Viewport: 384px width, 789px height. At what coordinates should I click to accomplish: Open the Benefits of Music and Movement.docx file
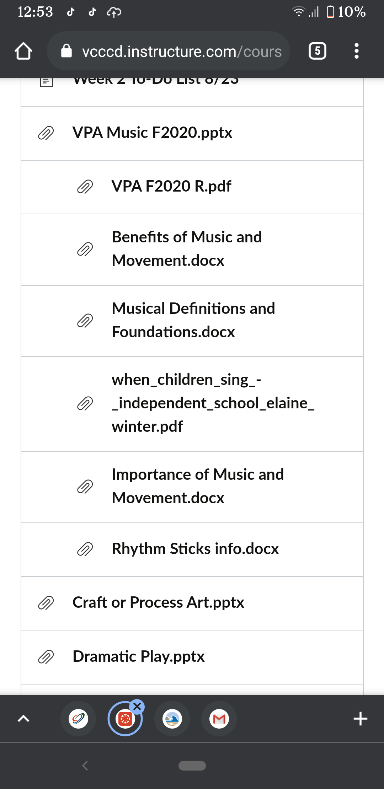tap(187, 248)
